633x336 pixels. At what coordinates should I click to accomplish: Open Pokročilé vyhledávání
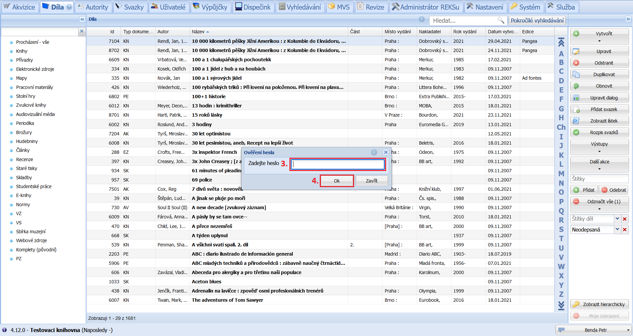[x=537, y=20]
